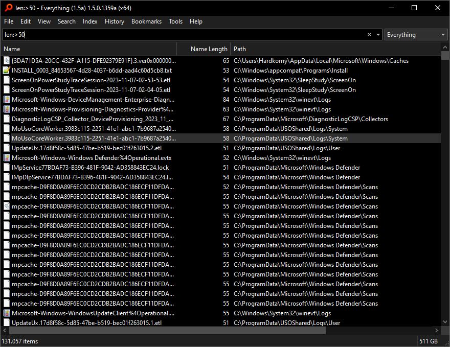Open the File menu
Viewport: 450px width, 347px height.
coord(9,21)
